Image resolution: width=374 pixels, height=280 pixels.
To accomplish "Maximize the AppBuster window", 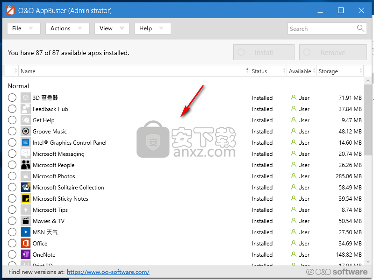I will pos(341,10).
